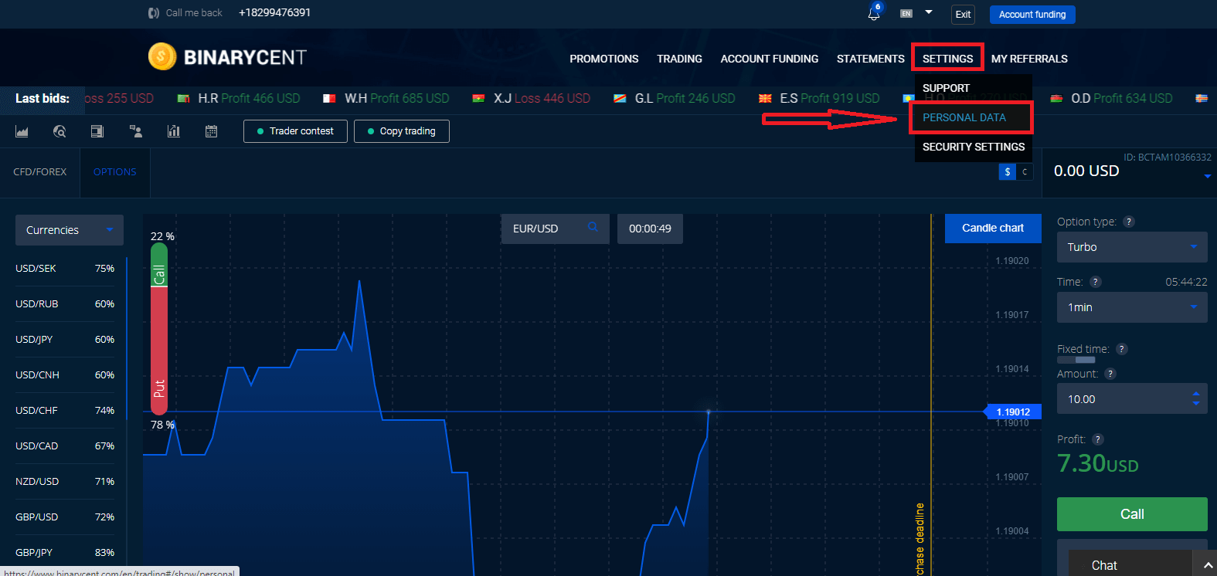Open the PROMOTIONS menu

pyautogui.click(x=604, y=59)
